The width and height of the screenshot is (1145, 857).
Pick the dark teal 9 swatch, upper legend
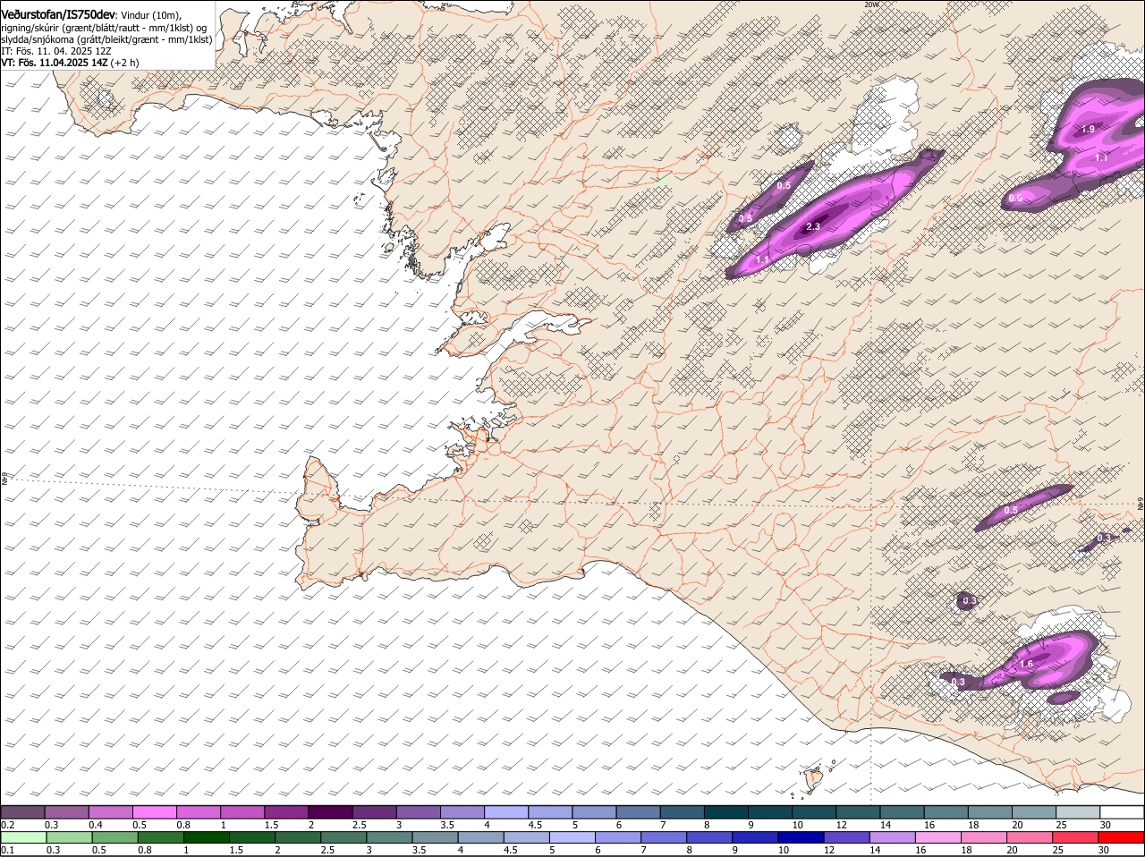(x=770, y=811)
